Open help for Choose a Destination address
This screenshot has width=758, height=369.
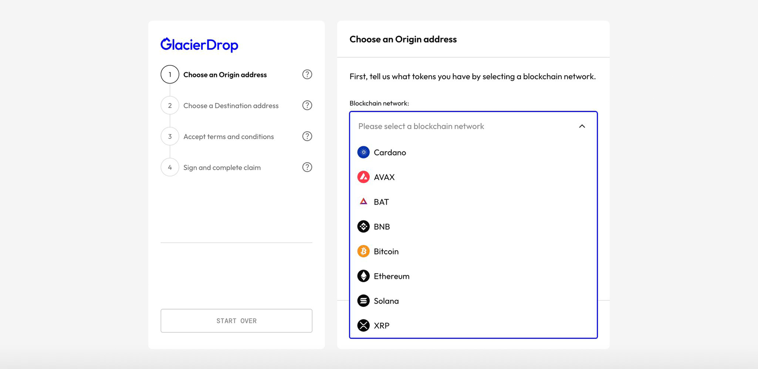click(x=307, y=106)
